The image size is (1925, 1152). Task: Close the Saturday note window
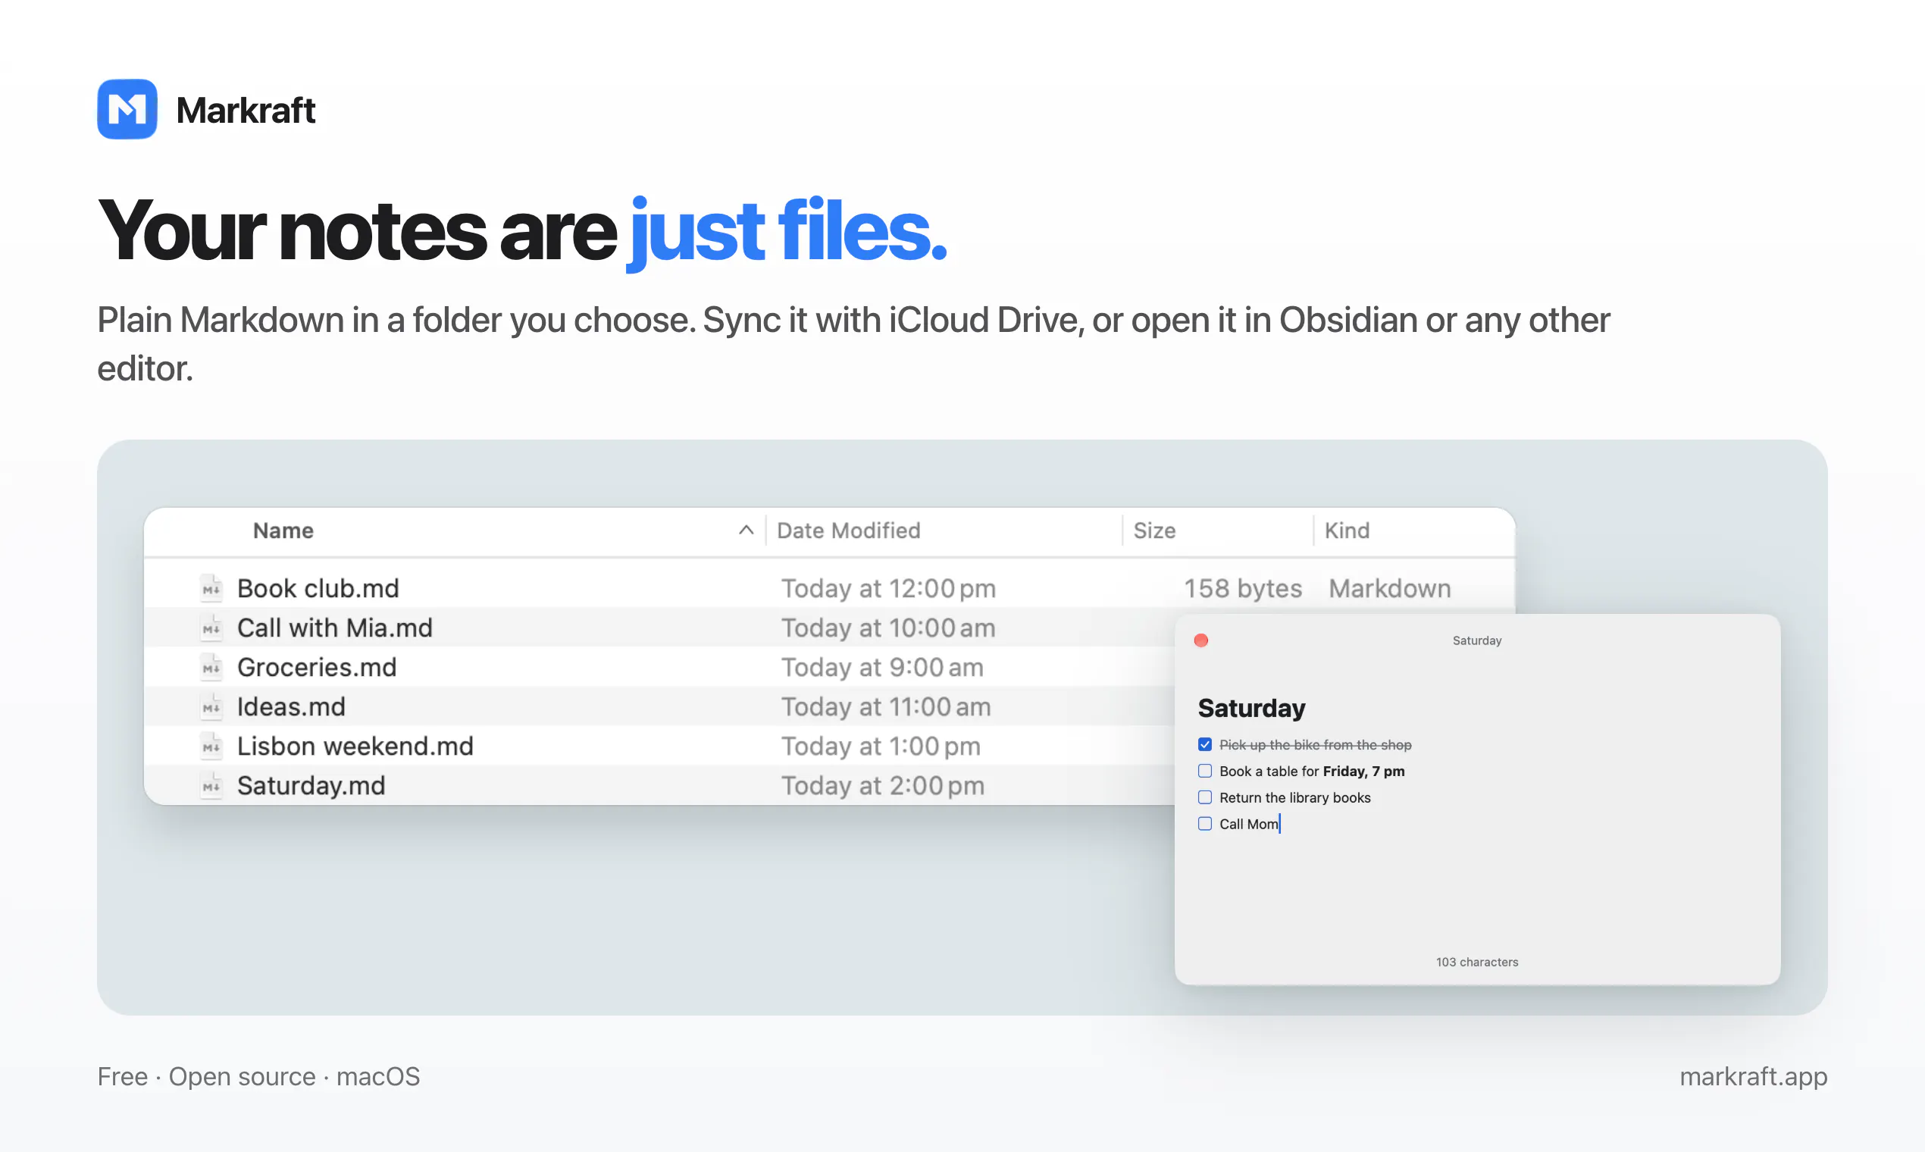tap(1200, 640)
